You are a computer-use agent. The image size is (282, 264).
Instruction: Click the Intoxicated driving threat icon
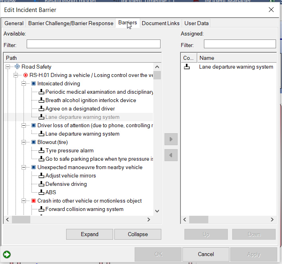pyautogui.click(x=34, y=84)
